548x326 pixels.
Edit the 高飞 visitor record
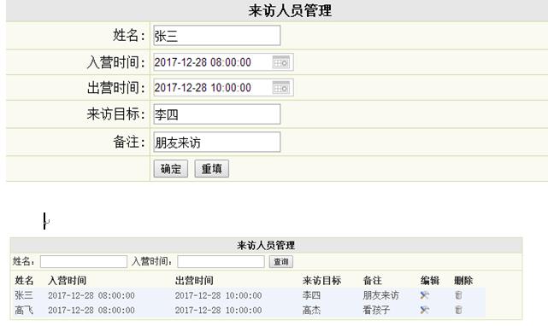(425, 310)
